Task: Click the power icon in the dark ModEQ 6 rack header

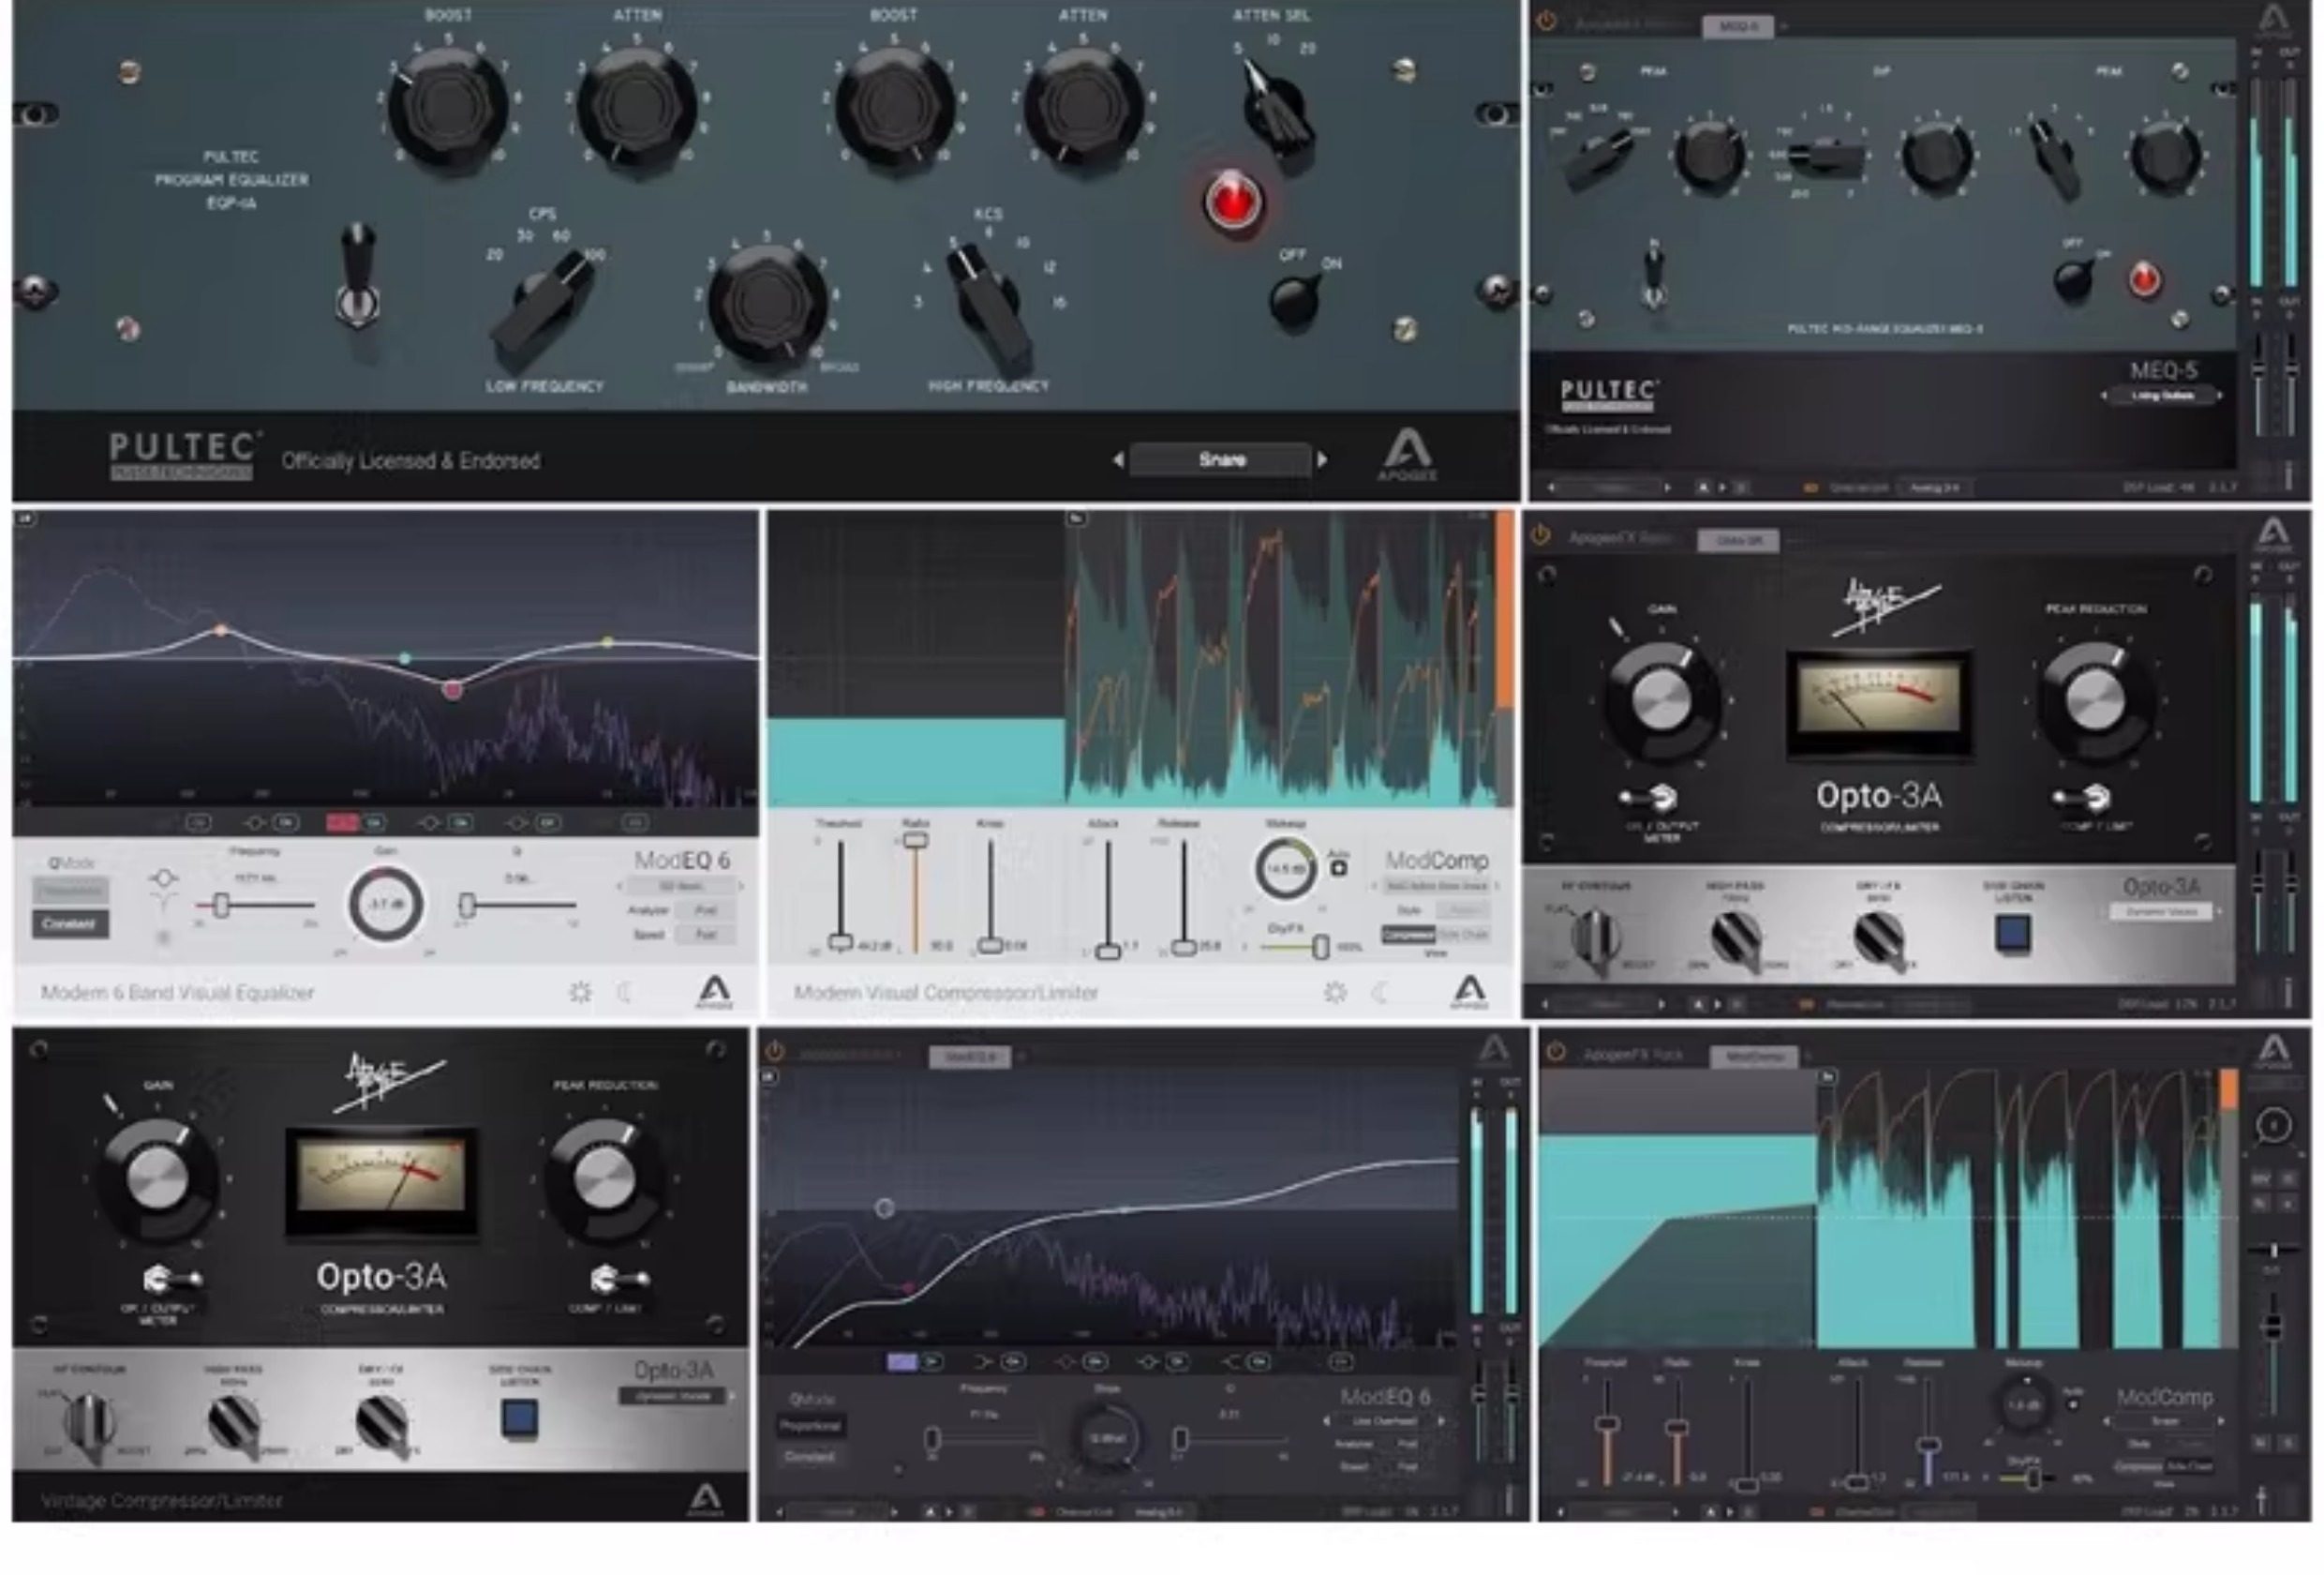Action: (773, 1051)
